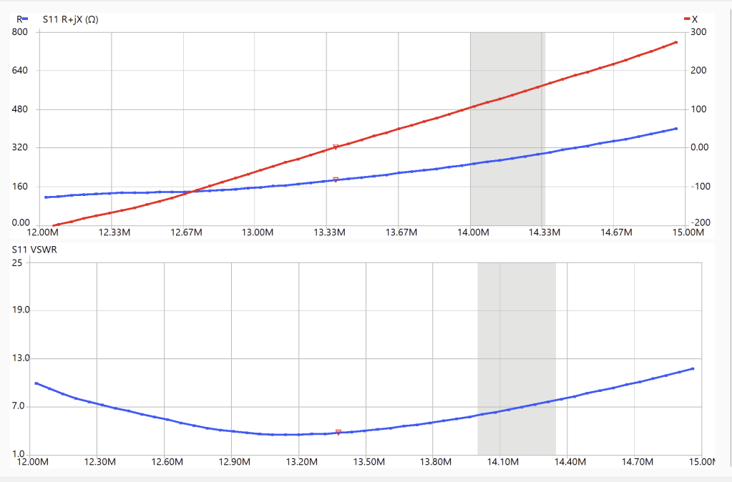This screenshot has height=482, width=732.
Task: Click the 25 value on the VSWR axis
Action: pos(17,262)
